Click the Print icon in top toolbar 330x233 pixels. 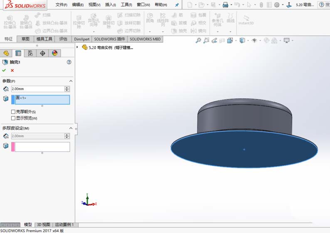[x=225, y=5]
